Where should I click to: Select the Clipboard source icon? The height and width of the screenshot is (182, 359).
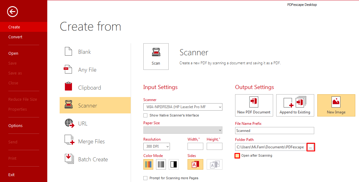[69, 87]
